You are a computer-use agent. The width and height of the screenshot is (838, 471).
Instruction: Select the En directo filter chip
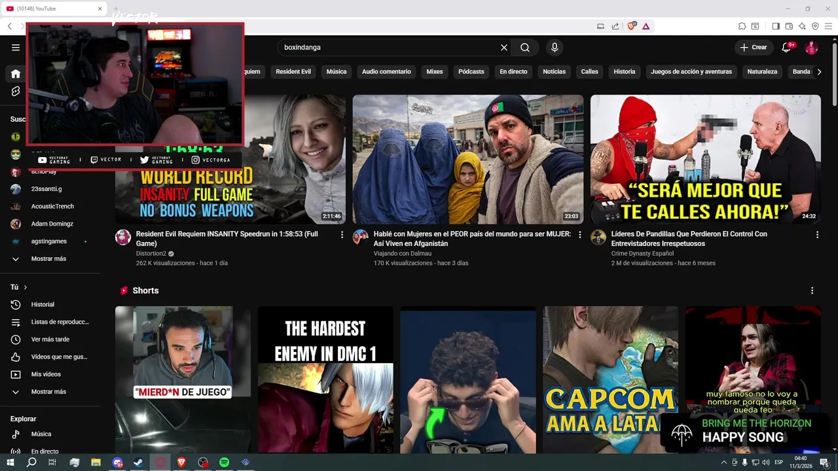click(x=513, y=71)
